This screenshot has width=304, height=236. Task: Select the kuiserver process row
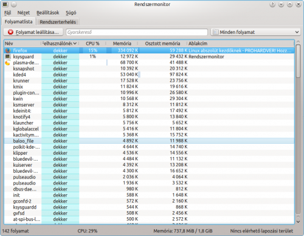click(149, 165)
